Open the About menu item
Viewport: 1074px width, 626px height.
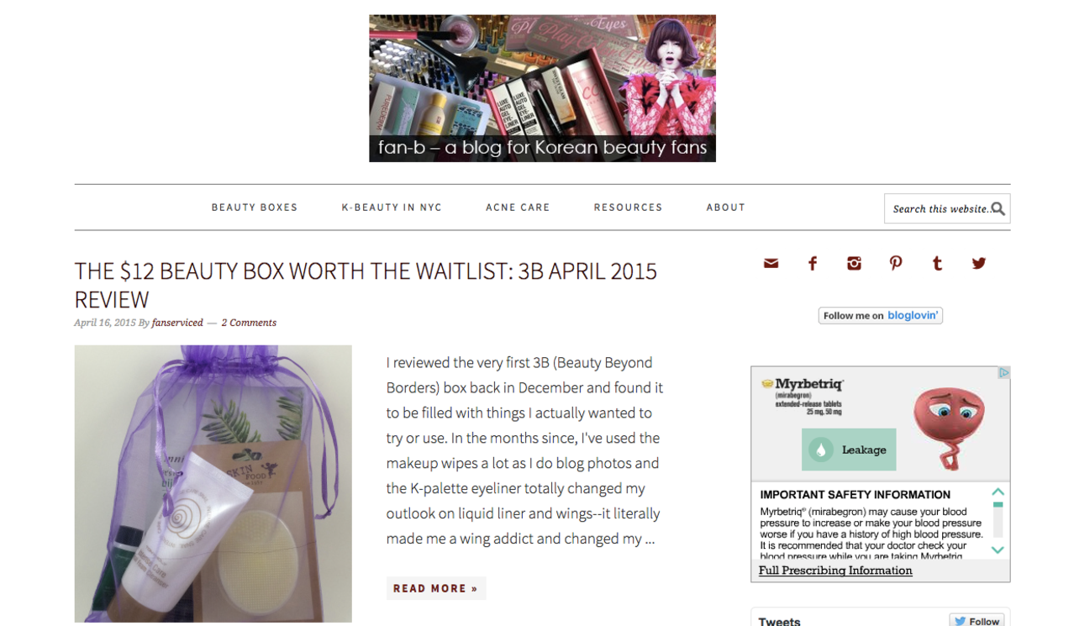point(726,208)
